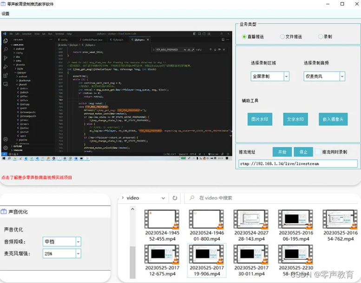Collapse the ijkmedia folder in VS Code explorer
Screen dimensions: 361x283
[x=19, y=65]
